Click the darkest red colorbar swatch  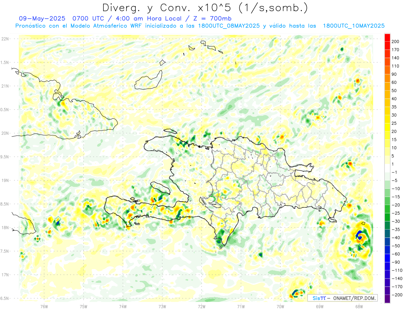[x=387, y=37]
